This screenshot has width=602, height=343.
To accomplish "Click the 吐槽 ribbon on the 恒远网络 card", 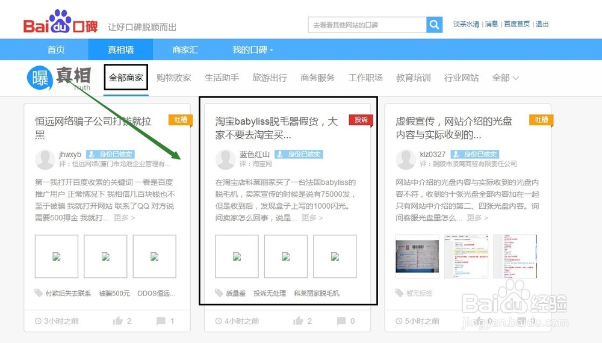I will pyautogui.click(x=181, y=120).
